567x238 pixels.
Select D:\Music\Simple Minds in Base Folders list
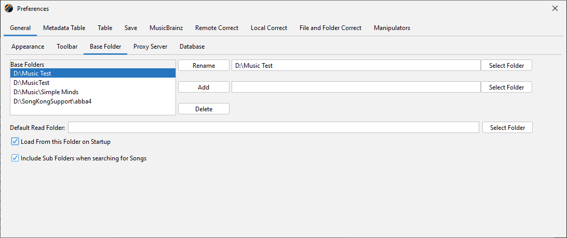[46, 92]
